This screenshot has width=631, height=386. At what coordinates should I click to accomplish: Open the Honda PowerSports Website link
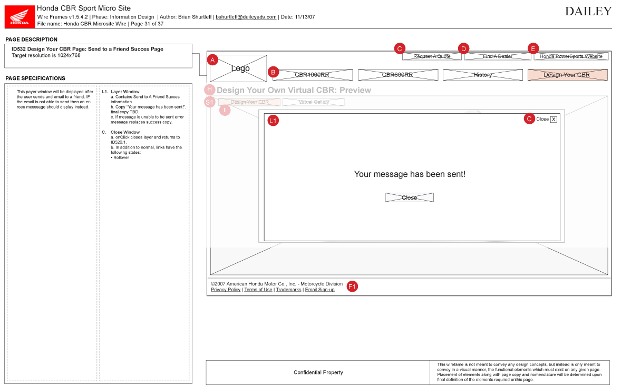pyautogui.click(x=571, y=56)
